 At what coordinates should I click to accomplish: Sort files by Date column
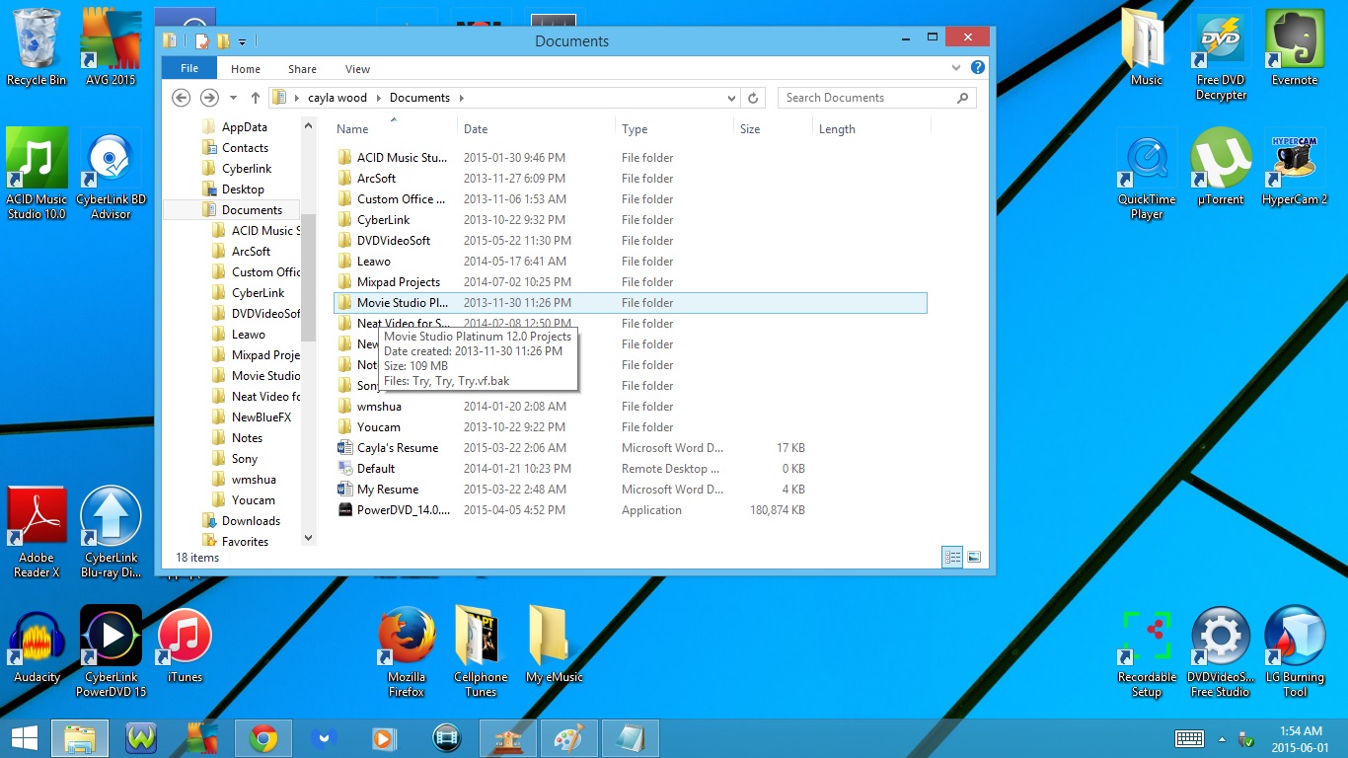(x=536, y=129)
